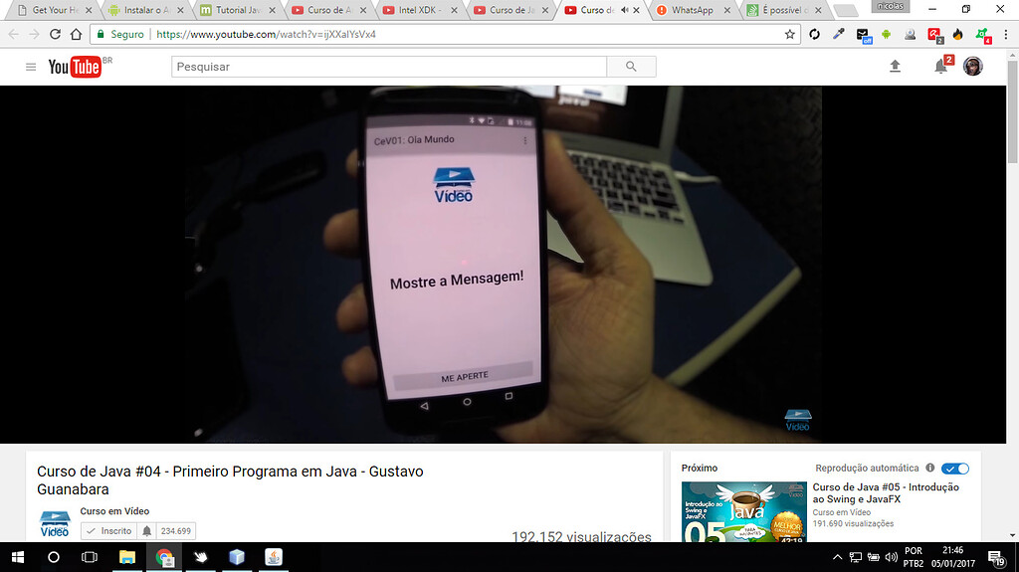Toggle Reprodução automática switch
This screenshot has width=1019, height=572.
[955, 469]
